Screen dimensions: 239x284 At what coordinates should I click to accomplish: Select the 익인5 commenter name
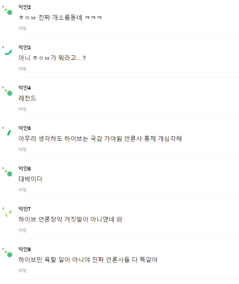25,128
